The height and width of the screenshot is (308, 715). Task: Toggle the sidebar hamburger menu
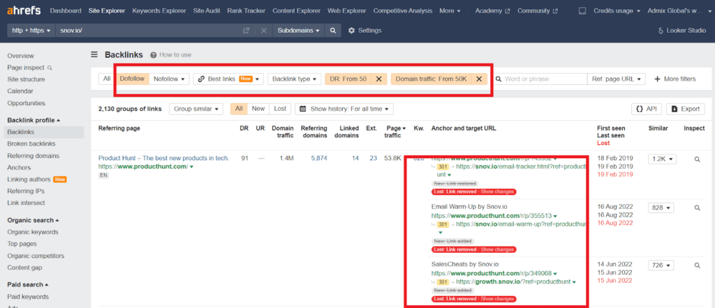click(x=94, y=54)
